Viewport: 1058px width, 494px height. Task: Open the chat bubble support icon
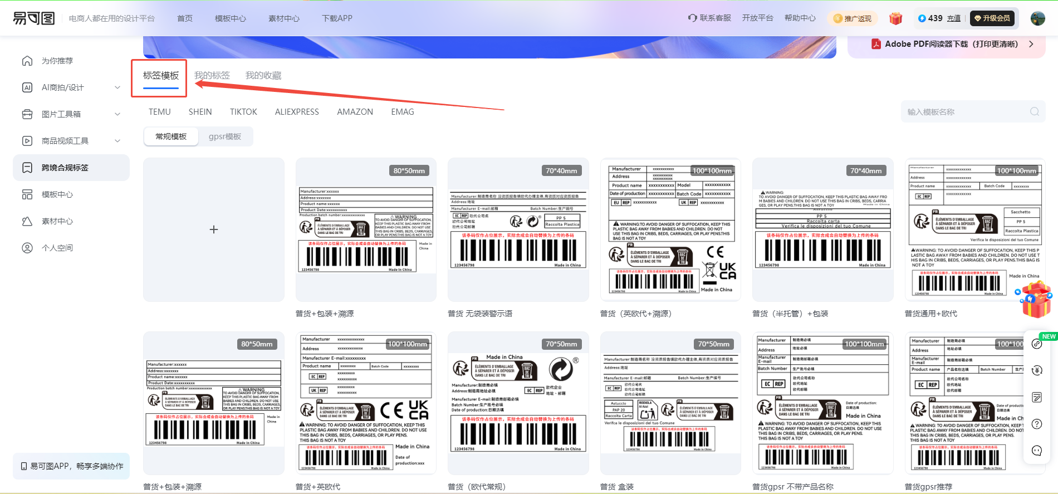[1037, 451]
